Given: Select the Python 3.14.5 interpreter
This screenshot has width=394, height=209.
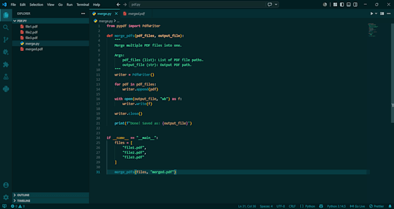Looking at the screenshot, I should coord(336,206).
